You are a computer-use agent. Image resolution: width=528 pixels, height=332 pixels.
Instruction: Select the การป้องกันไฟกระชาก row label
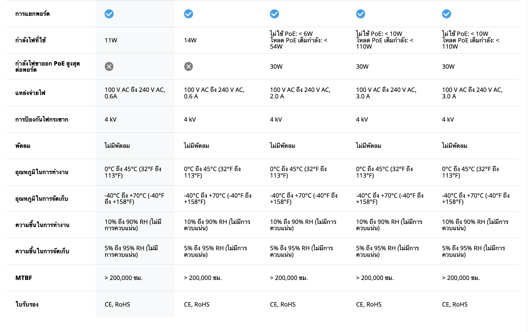point(42,119)
